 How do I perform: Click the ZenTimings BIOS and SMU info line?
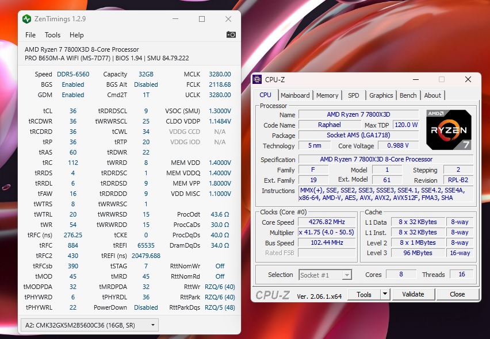(107, 58)
